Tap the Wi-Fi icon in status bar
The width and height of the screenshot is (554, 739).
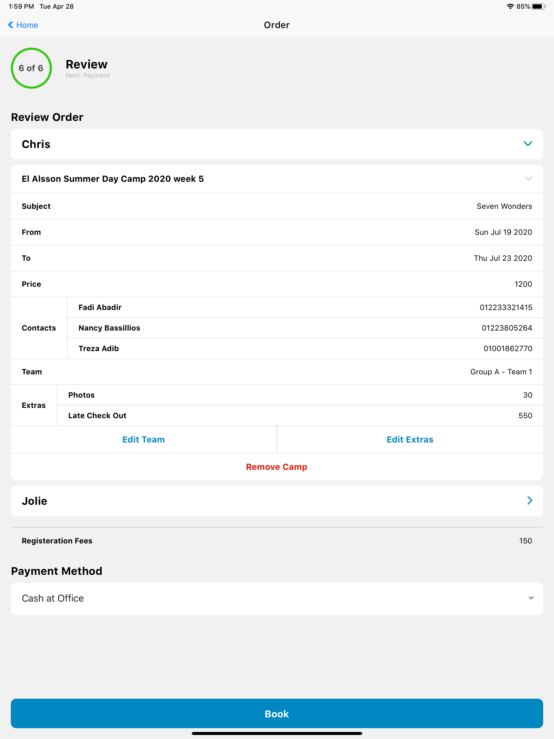pos(510,6)
